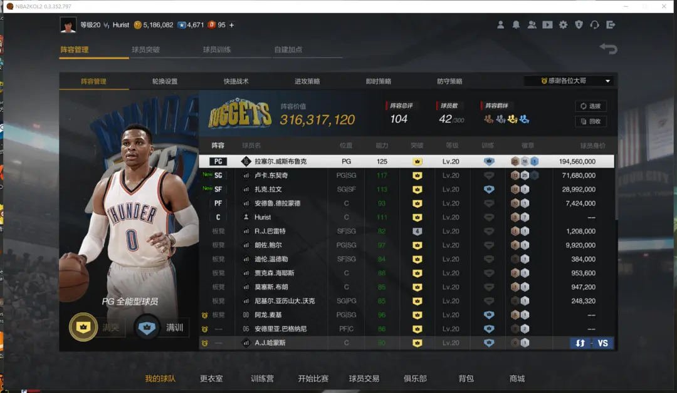The image size is (677, 393).
Task: Click the back arrow icon
Action: (608, 49)
